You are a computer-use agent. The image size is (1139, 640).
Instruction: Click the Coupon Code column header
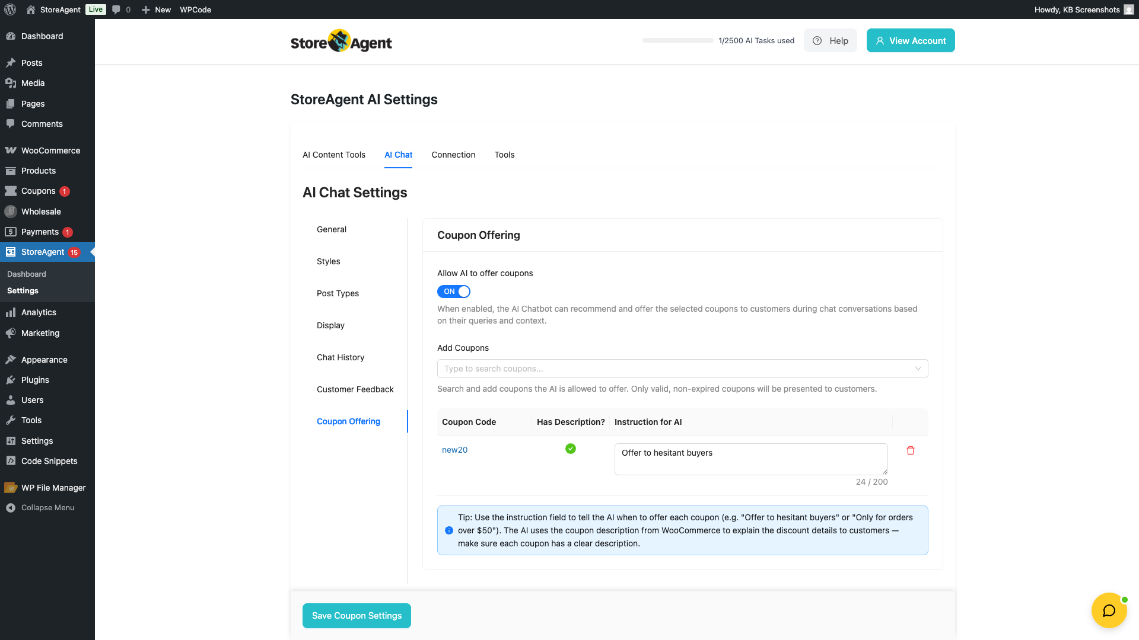tap(469, 422)
